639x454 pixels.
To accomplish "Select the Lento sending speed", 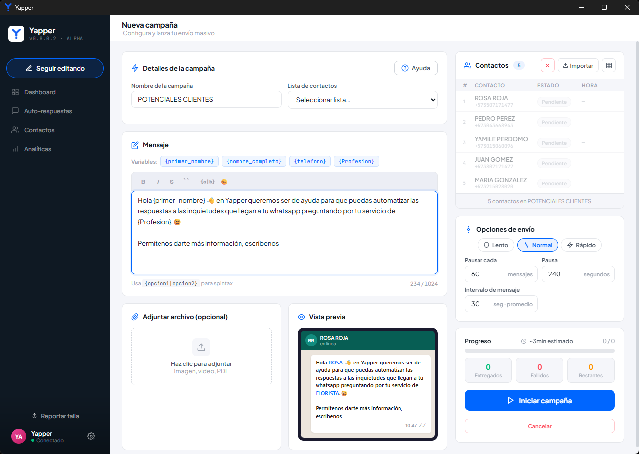I will tap(495, 245).
